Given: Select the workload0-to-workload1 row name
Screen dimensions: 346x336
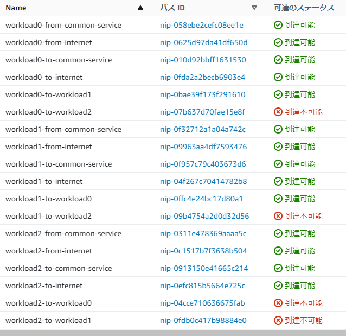Looking at the screenshot, I should pyautogui.click(x=48, y=94).
